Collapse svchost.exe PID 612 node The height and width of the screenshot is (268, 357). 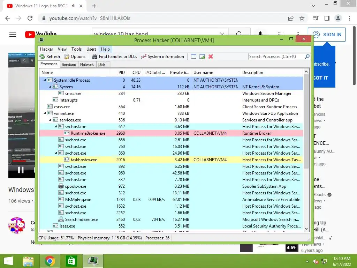coord(56,126)
